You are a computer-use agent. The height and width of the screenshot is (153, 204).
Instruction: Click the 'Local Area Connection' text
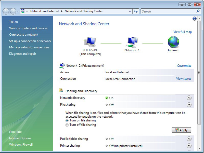[120, 79]
